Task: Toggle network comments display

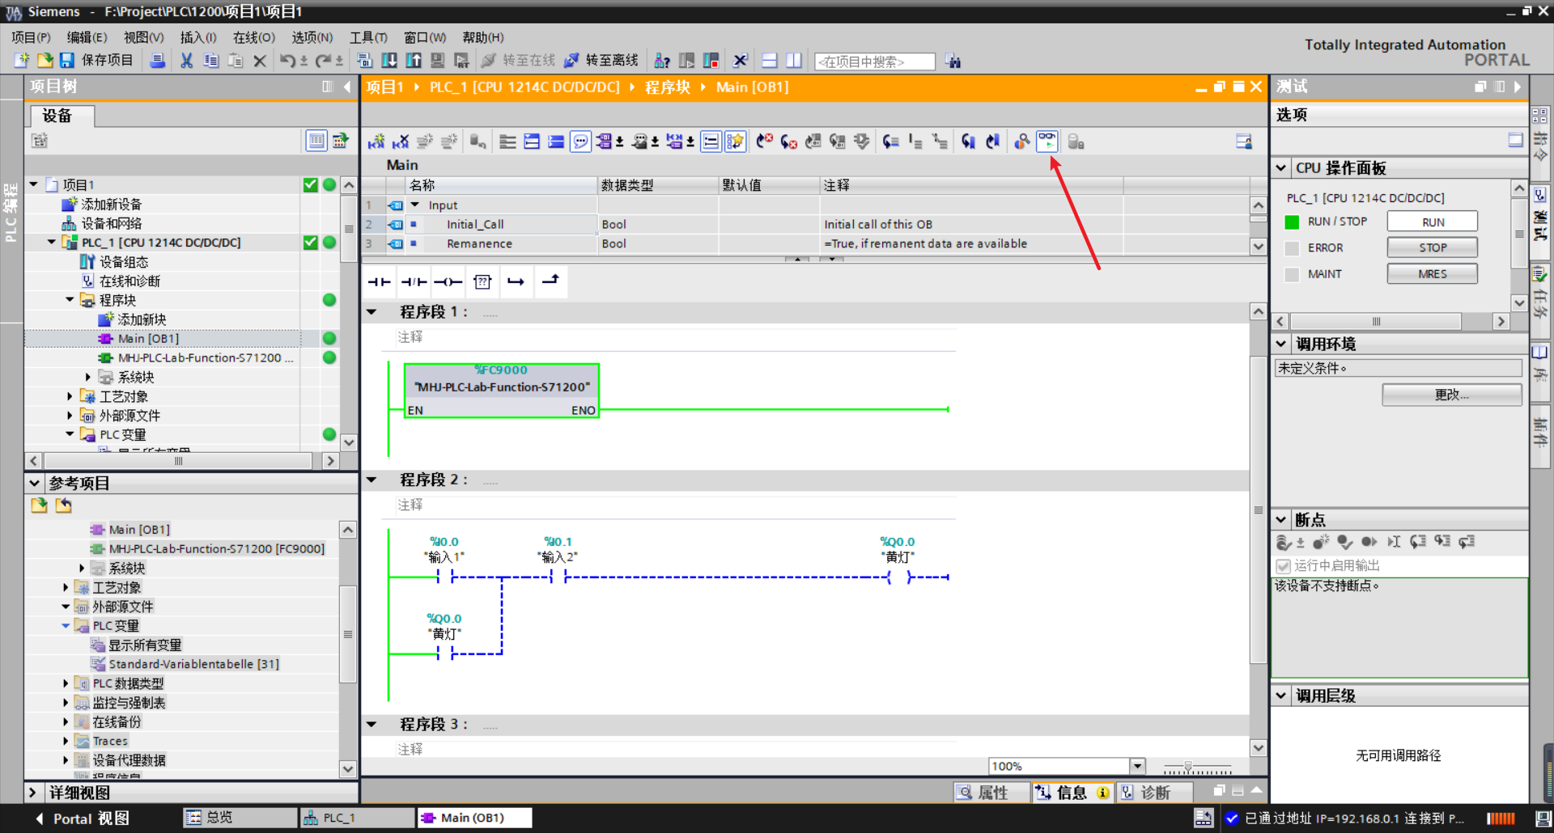Action: point(580,142)
